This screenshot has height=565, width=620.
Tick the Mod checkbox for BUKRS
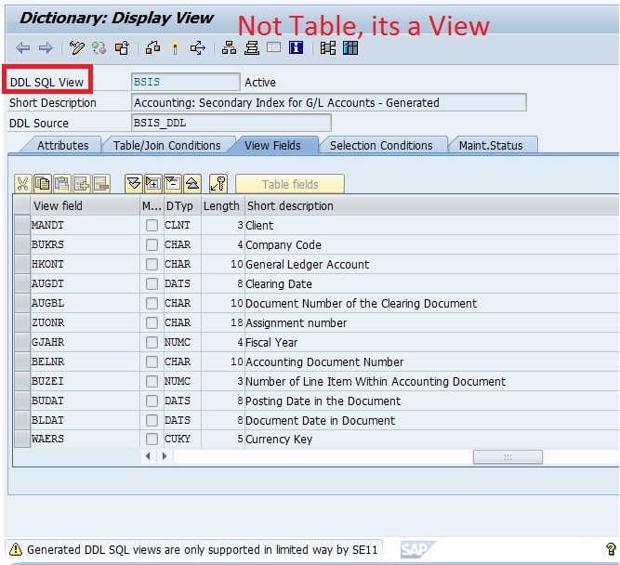coord(152,244)
